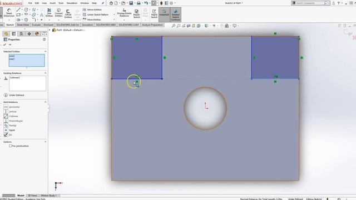Screen dimensions: 356x200
Task: Open the Window menu
Action: tap(85, 3)
